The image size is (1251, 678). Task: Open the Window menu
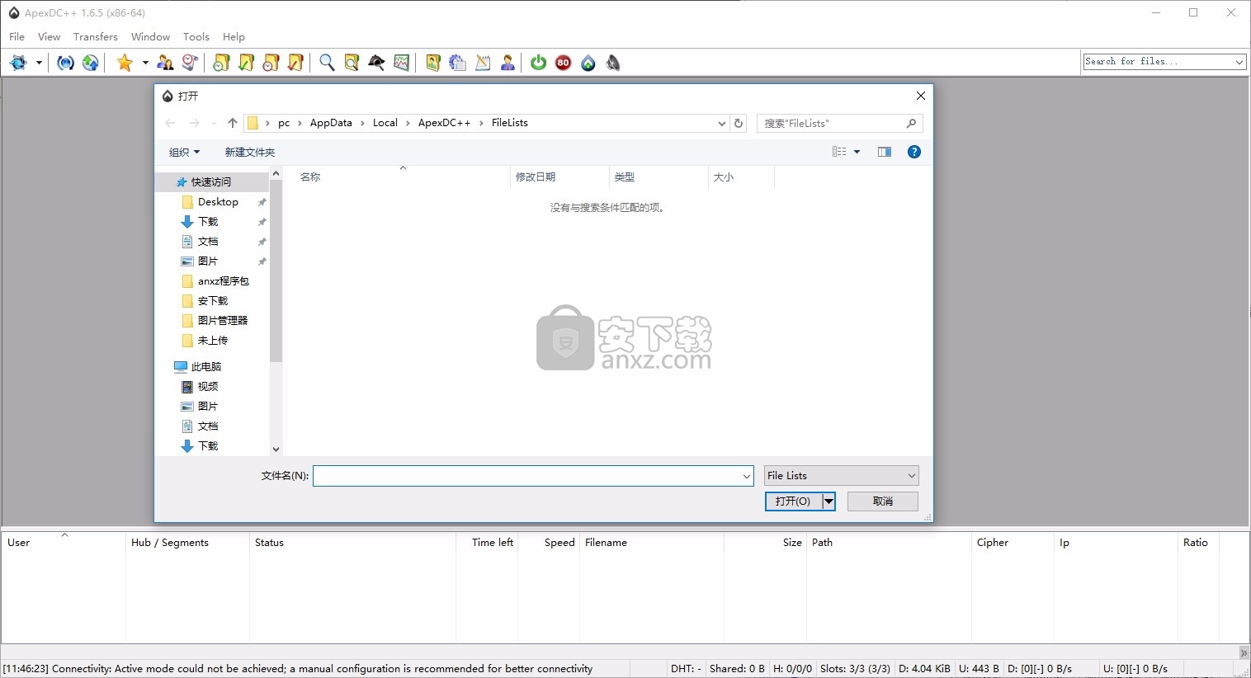150,36
